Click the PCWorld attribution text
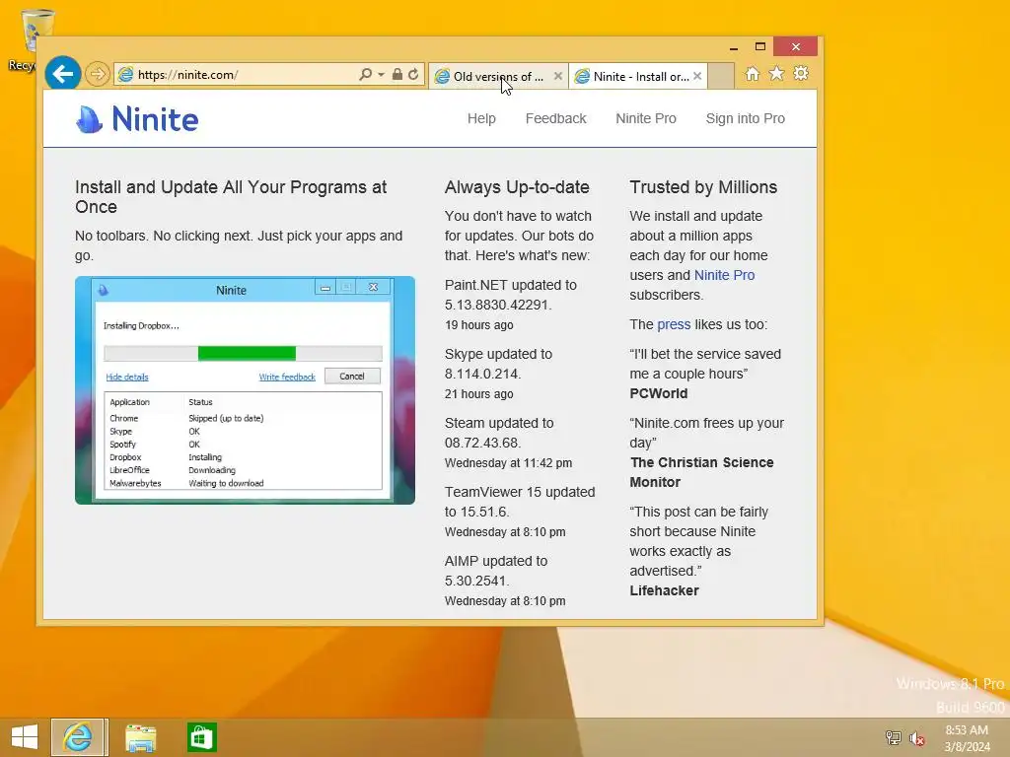The height and width of the screenshot is (757, 1010). click(x=658, y=393)
